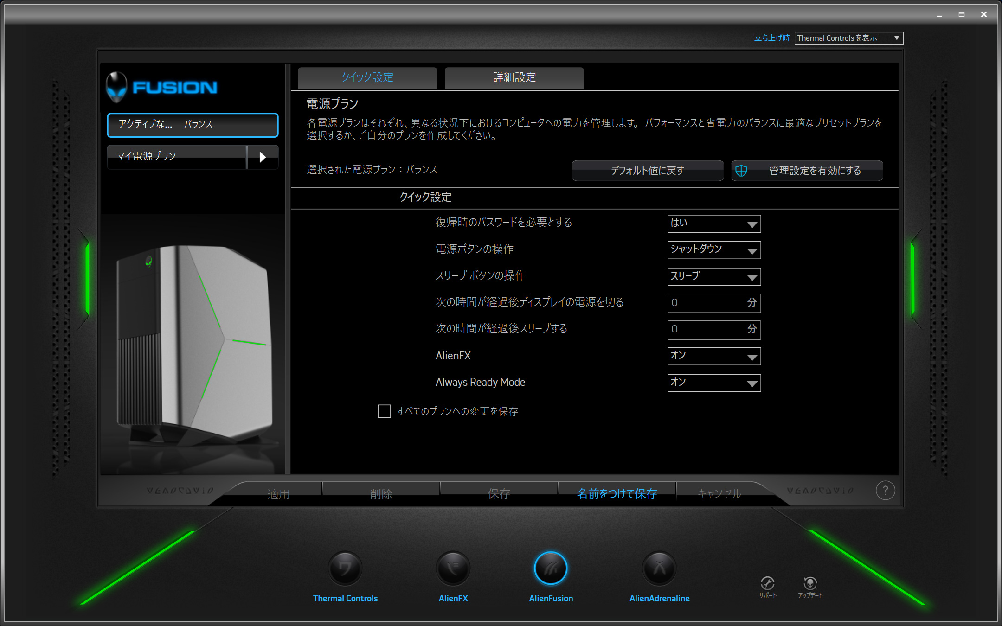This screenshot has height=626, width=1002.
Task: Click 管理設定を有効にする button
Action: click(x=807, y=171)
